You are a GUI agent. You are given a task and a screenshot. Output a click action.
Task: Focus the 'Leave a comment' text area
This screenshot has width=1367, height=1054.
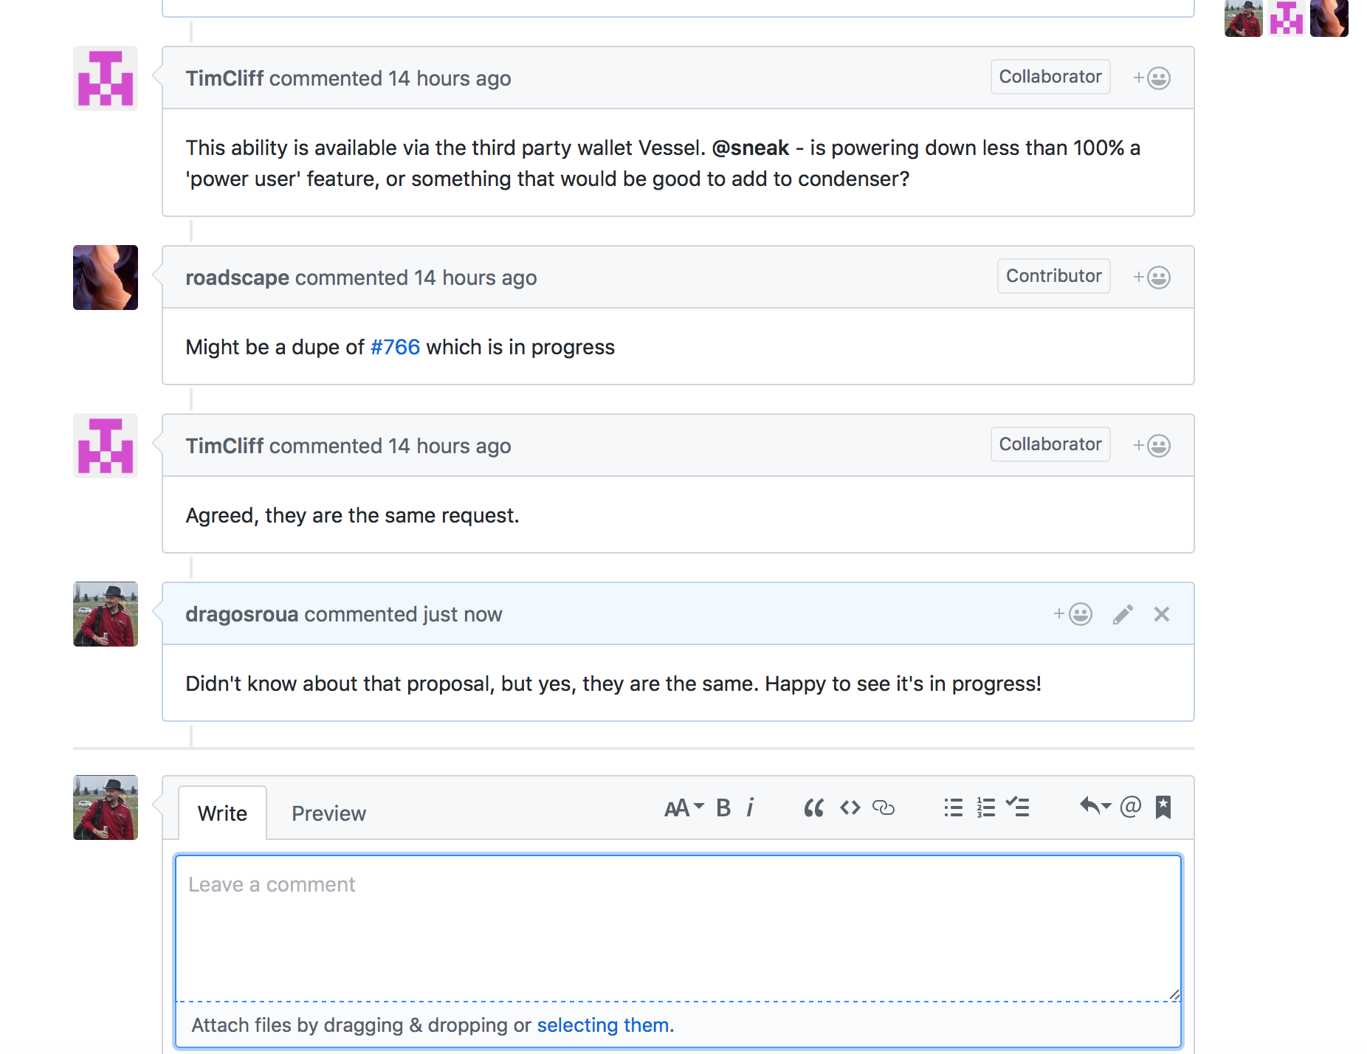click(678, 927)
